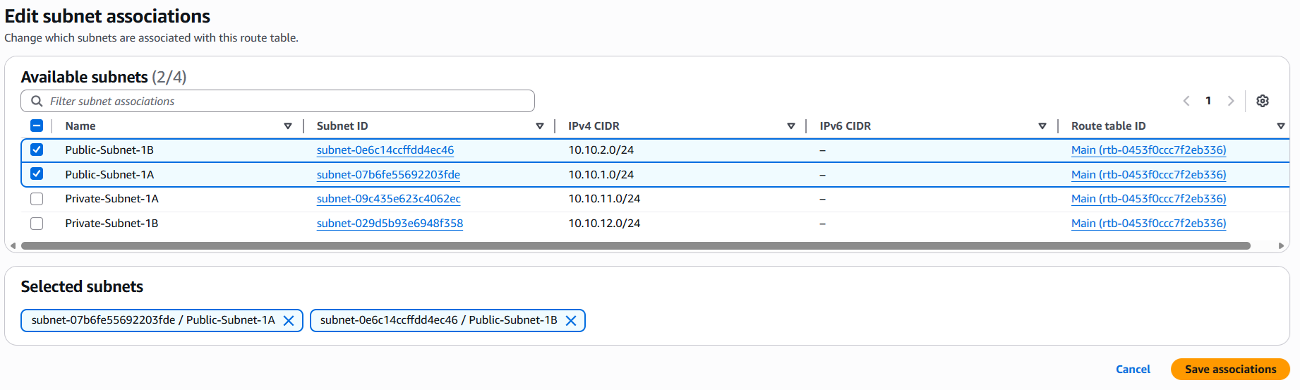Open subnet-09c435e623c4062ec link
The height and width of the screenshot is (390, 1300).
point(389,199)
